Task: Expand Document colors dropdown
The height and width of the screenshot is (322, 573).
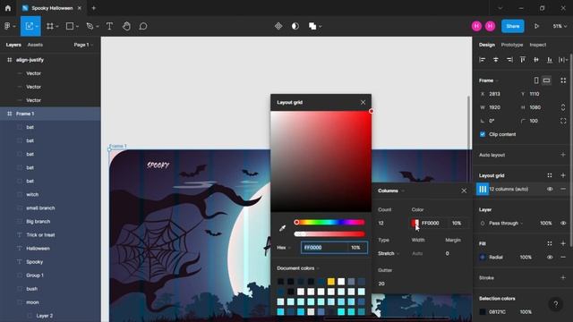Action: click(x=298, y=268)
